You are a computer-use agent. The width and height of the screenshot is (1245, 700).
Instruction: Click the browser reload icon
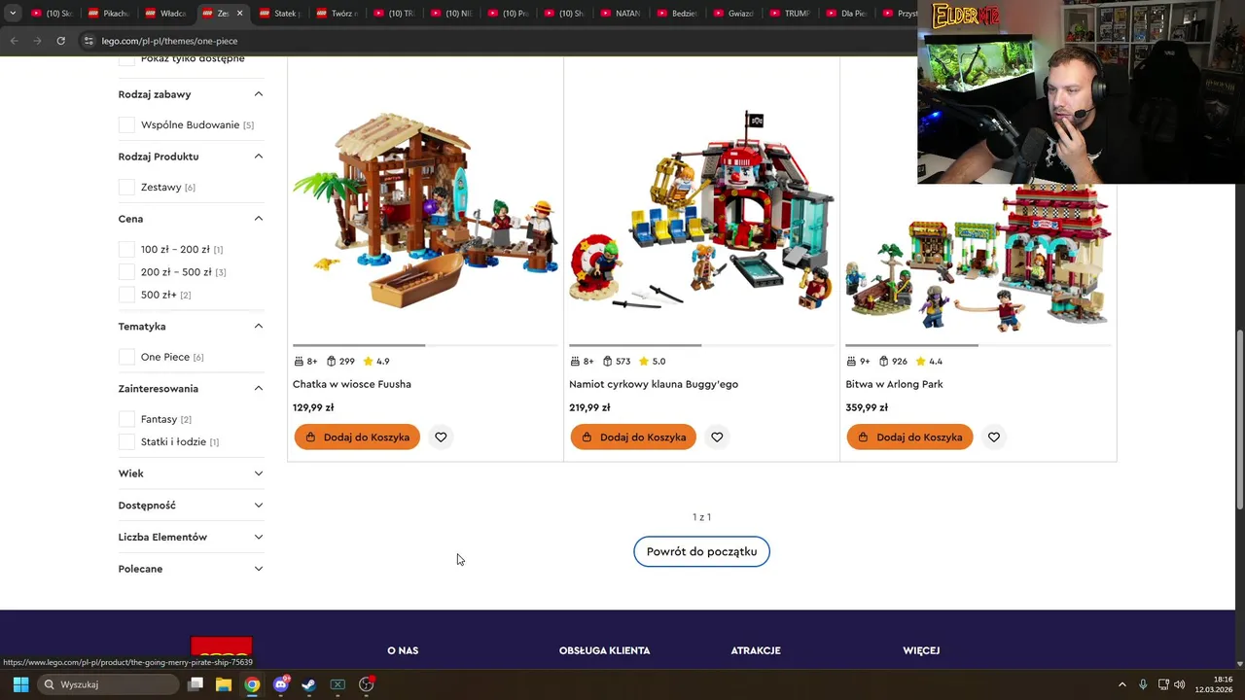point(60,41)
